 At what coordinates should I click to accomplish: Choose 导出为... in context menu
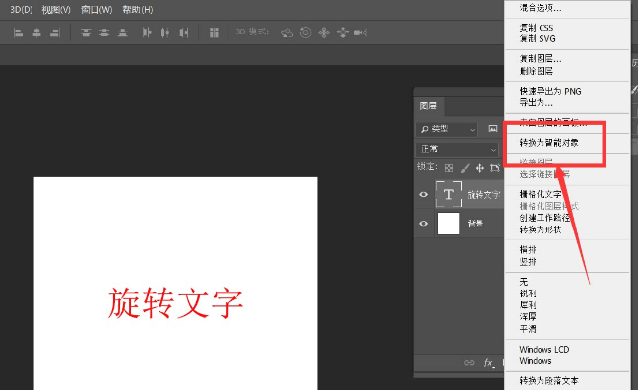coord(536,102)
